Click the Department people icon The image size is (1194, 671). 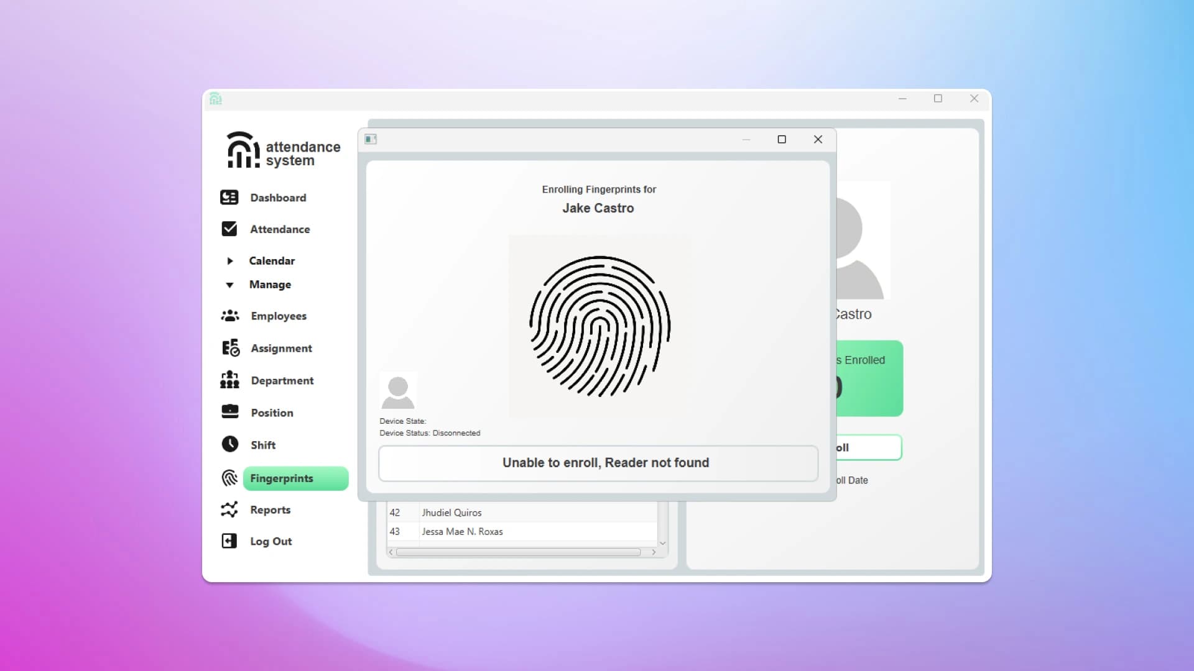229,380
